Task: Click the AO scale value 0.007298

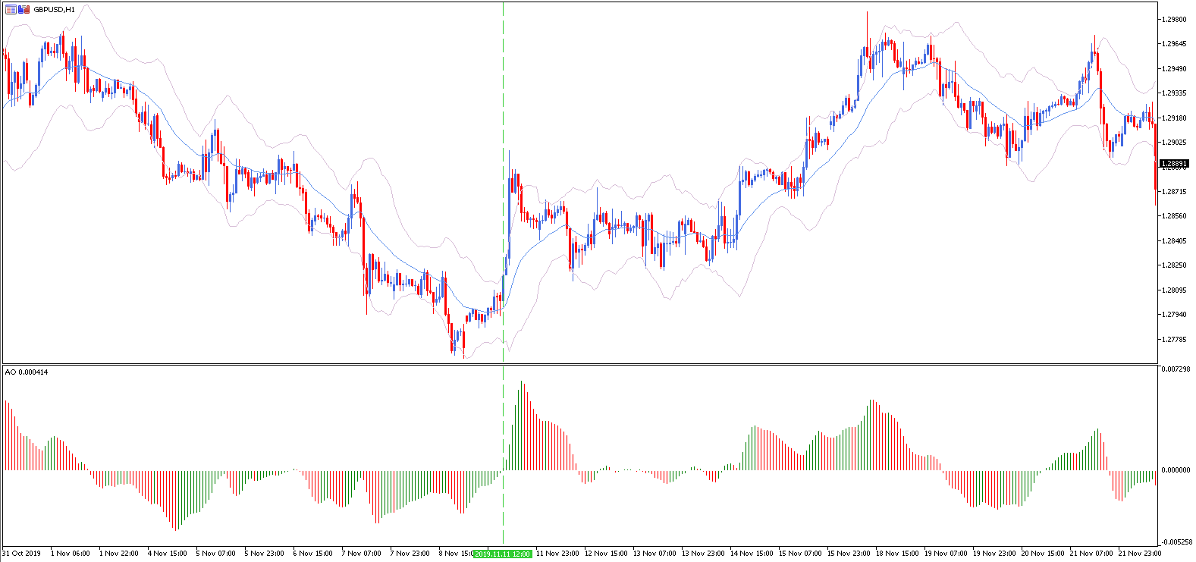Action: point(1176,369)
